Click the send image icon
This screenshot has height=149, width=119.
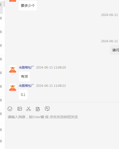click(20, 109)
